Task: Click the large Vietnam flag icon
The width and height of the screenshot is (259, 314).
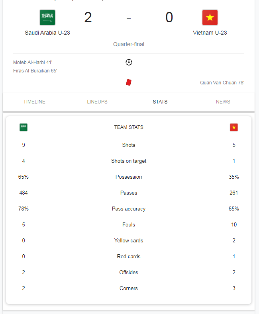Action: click(210, 18)
